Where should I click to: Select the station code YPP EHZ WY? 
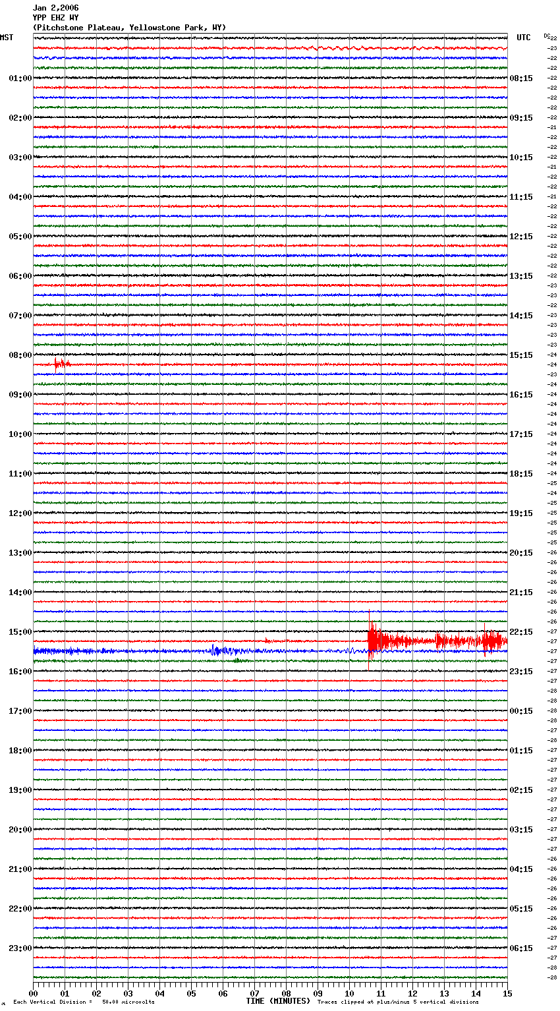[x=56, y=18]
